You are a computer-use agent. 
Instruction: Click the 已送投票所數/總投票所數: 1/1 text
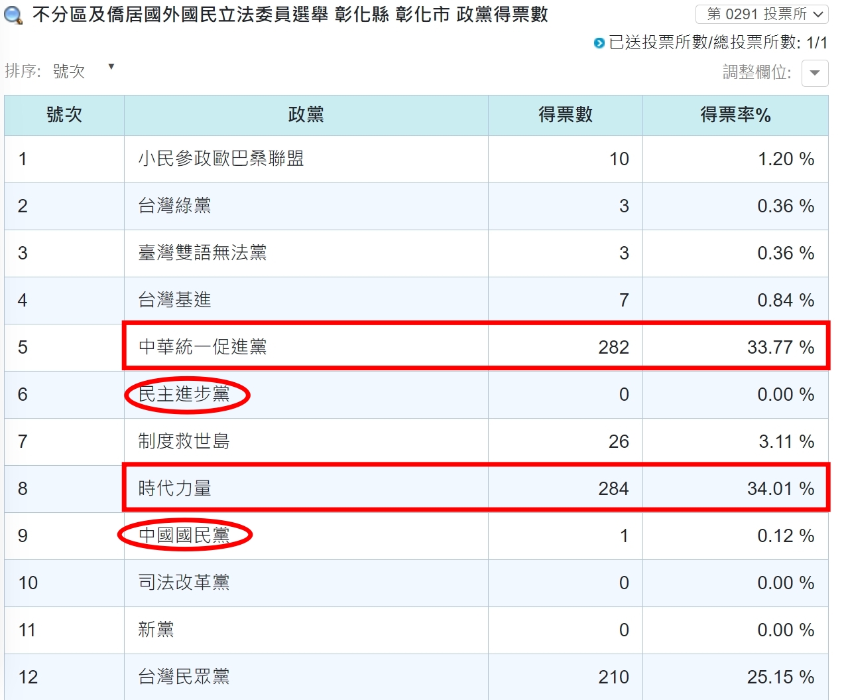pos(718,42)
